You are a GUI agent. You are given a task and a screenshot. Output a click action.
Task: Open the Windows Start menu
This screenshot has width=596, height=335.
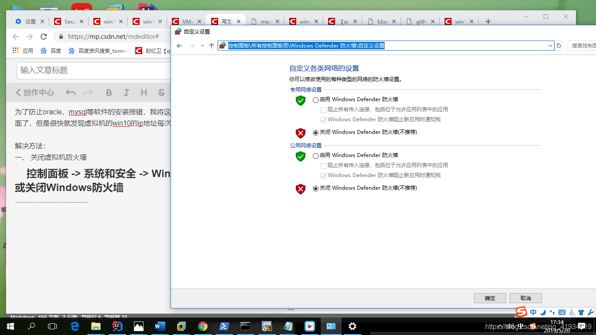[10, 326]
